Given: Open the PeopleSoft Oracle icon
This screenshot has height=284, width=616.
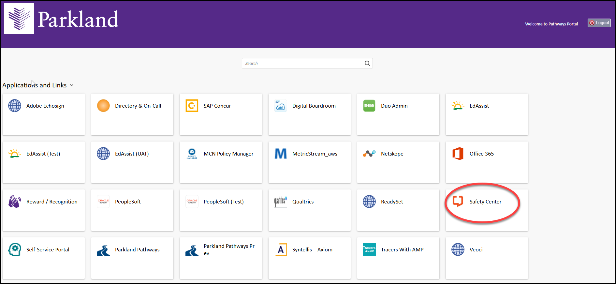Looking at the screenshot, I should [x=103, y=202].
